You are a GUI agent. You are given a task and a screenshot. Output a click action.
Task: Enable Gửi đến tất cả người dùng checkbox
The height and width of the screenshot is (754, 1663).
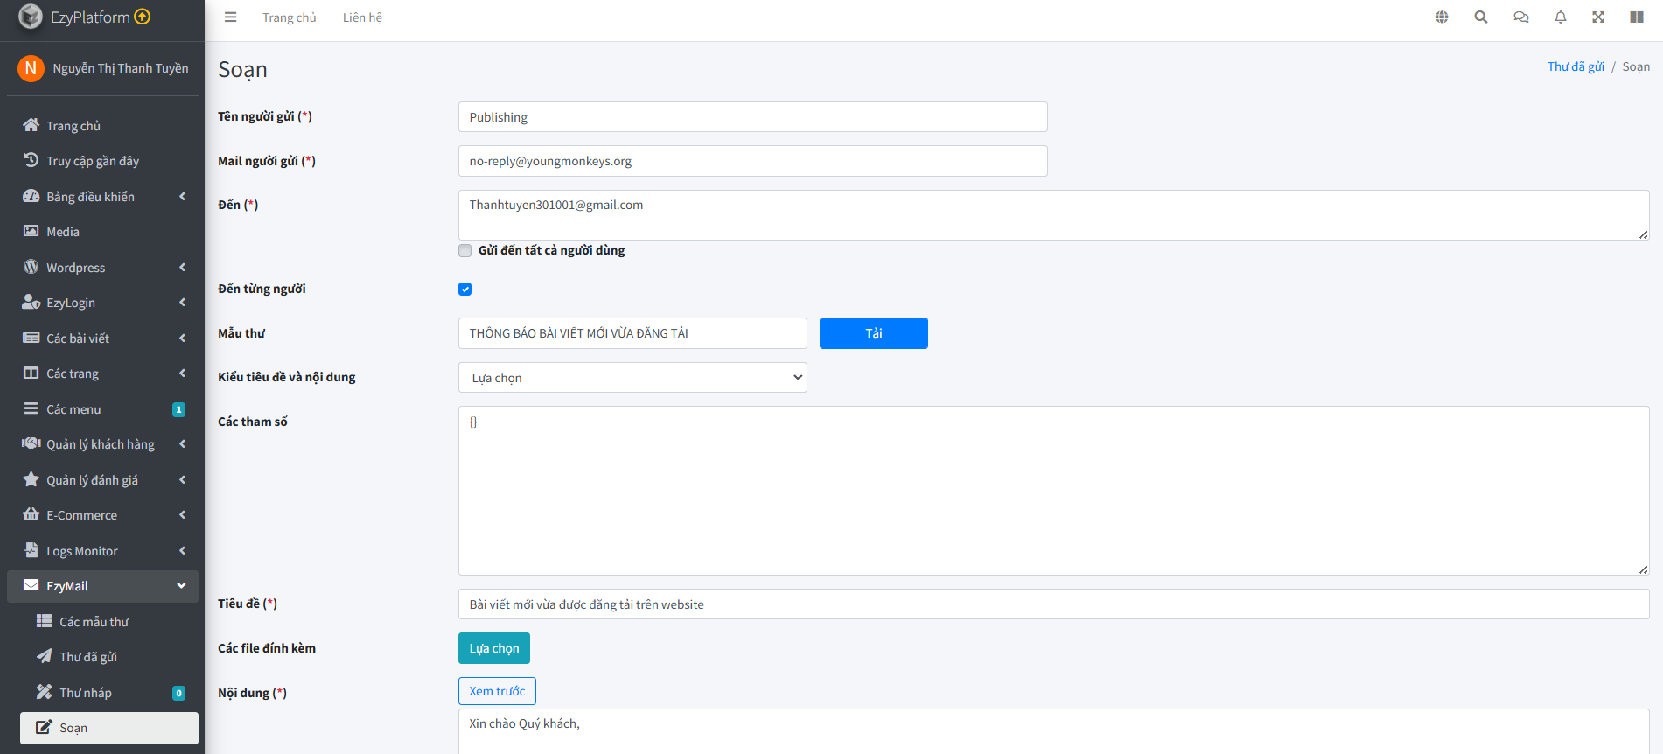pyautogui.click(x=465, y=251)
